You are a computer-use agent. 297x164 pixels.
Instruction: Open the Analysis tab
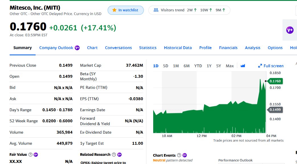point(253,48)
